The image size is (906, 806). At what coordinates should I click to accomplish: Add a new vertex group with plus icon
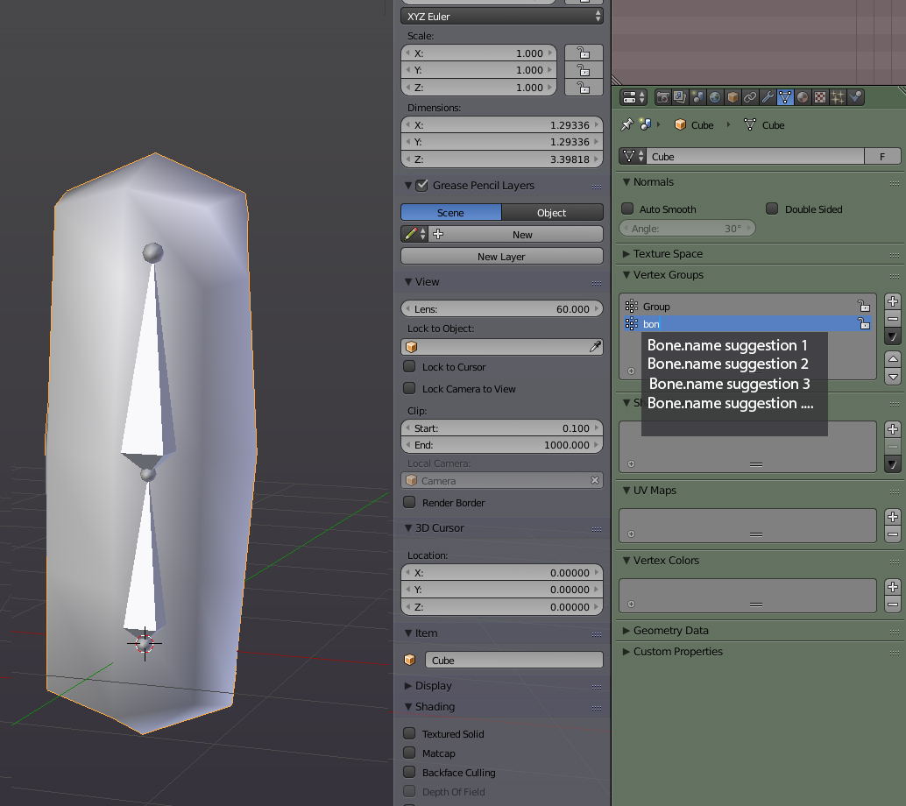point(893,301)
